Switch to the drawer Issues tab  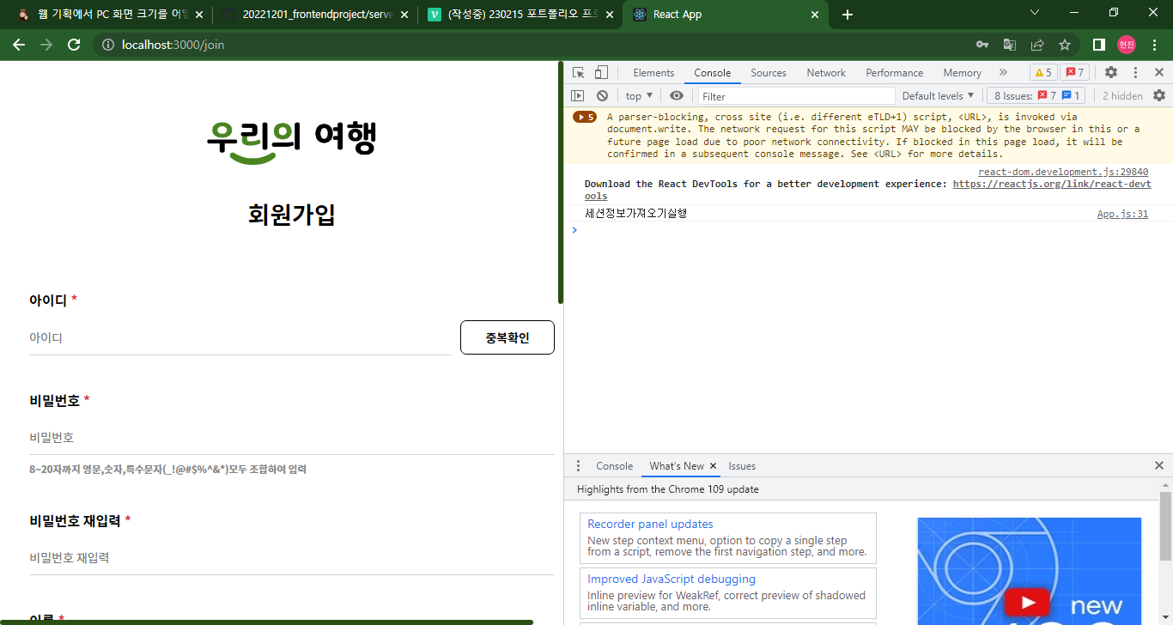tap(742, 466)
